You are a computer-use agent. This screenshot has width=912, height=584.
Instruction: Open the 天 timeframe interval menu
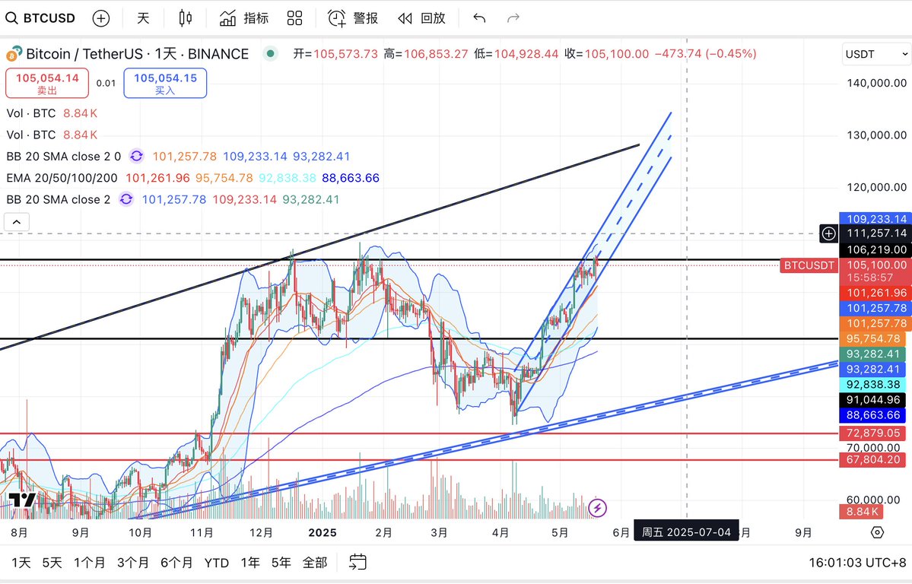click(143, 18)
